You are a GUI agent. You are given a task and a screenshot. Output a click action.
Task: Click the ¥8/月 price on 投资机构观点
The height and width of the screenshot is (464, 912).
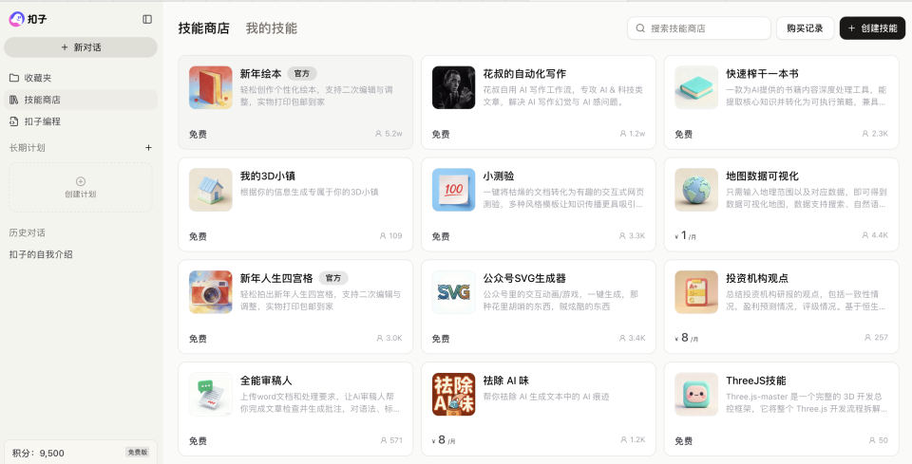(686, 338)
